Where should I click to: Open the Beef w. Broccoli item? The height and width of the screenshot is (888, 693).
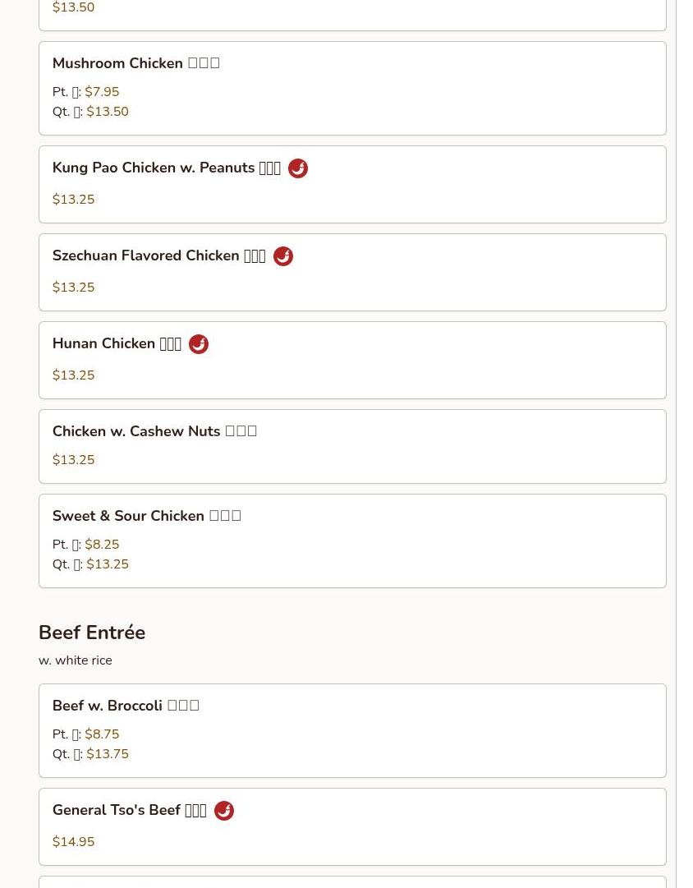352,730
